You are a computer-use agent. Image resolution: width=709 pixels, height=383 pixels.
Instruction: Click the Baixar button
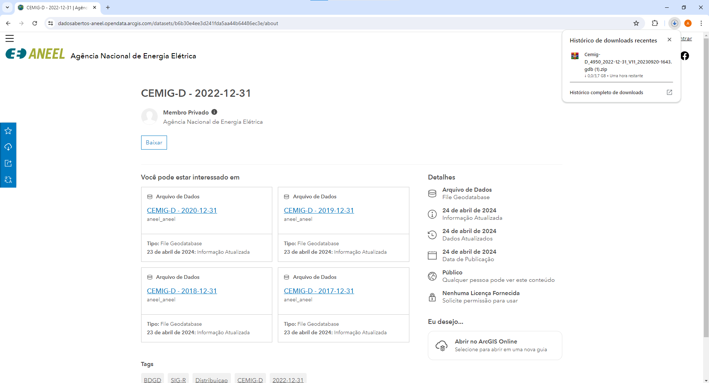(154, 143)
